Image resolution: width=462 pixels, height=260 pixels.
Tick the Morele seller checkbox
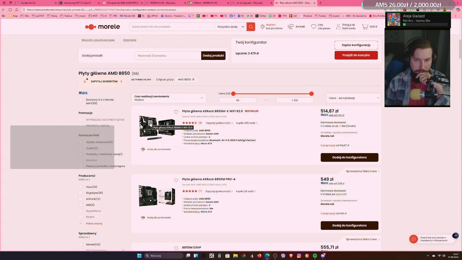pos(80,244)
